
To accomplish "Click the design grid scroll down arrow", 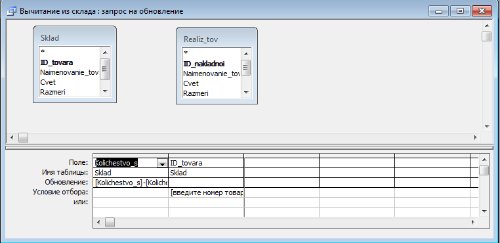I will click(484, 211).
